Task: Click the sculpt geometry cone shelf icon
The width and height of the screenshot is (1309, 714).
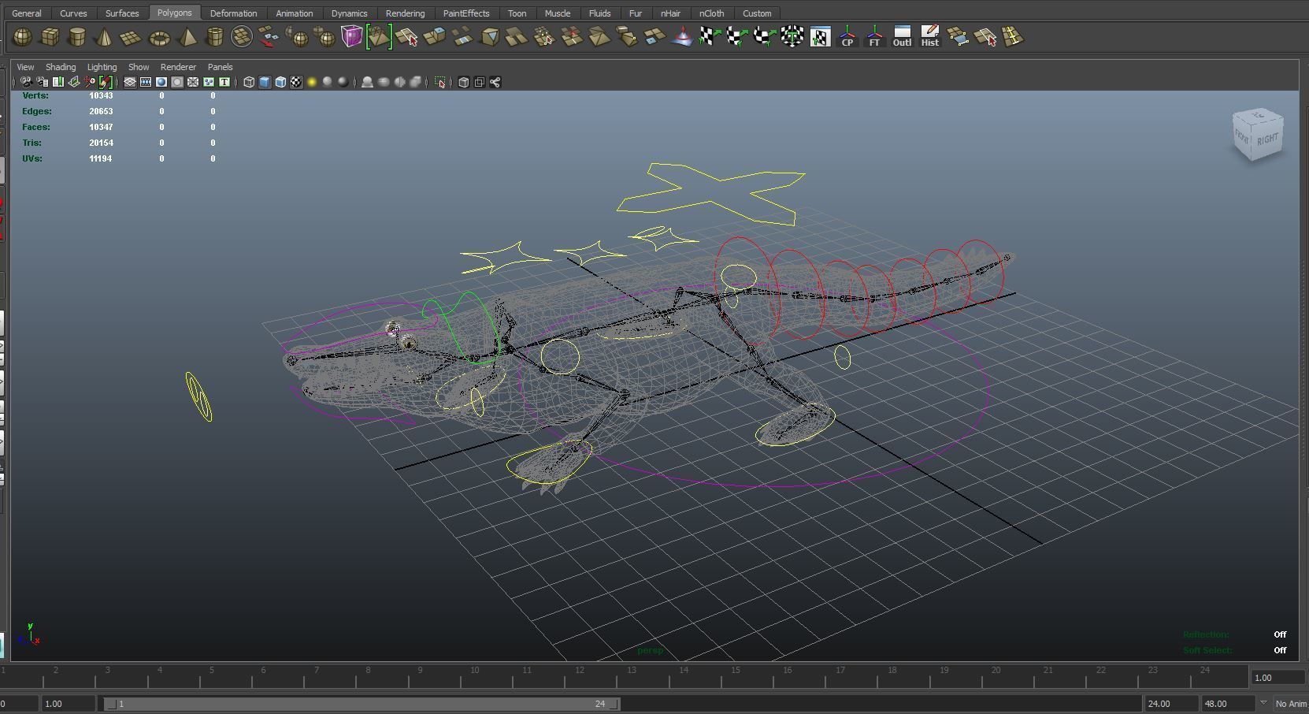Action: click(681, 37)
